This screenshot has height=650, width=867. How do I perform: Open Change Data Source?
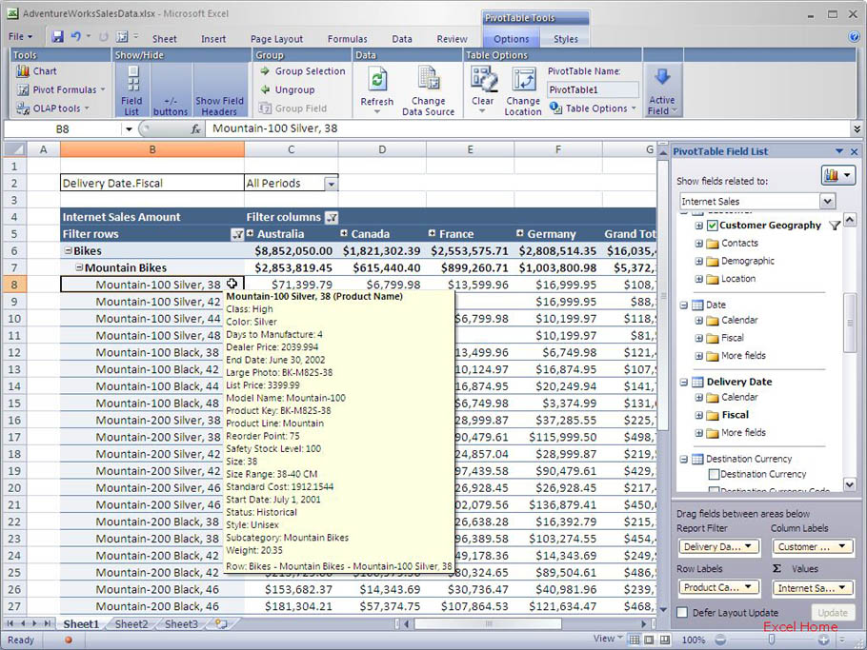[429, 90]
